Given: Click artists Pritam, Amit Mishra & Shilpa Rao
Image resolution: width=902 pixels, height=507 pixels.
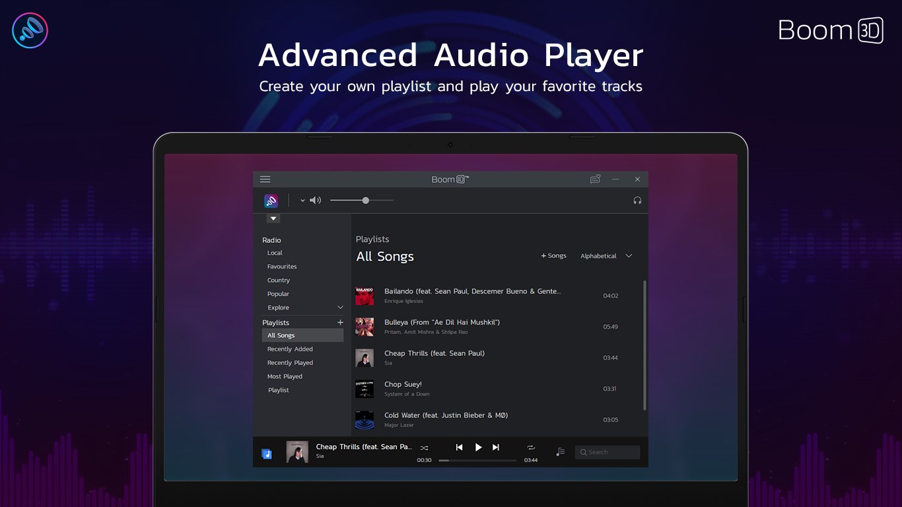Looking at the screenshot, I should pos(426,332).
